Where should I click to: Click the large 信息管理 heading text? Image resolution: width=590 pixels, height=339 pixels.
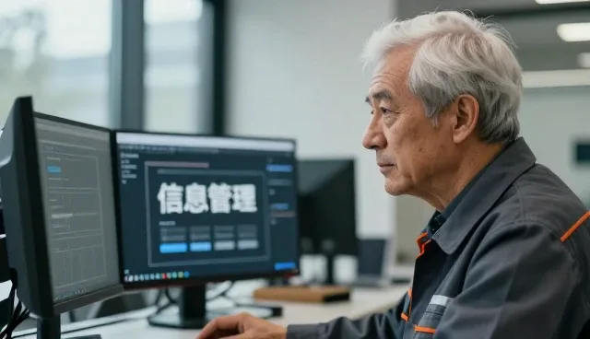[206, 198]
